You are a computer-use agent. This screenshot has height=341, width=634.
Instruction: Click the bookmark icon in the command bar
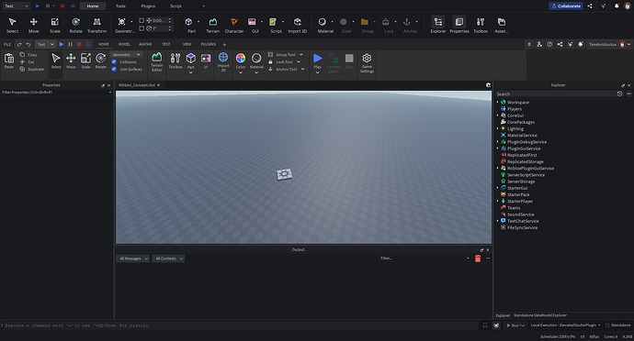(485, 325)
